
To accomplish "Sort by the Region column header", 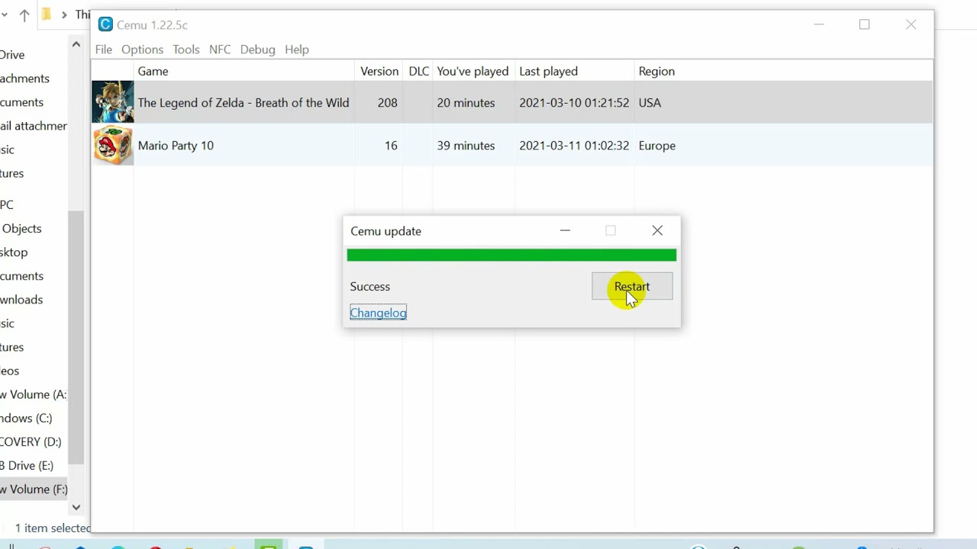I will (x=656, y=71).
